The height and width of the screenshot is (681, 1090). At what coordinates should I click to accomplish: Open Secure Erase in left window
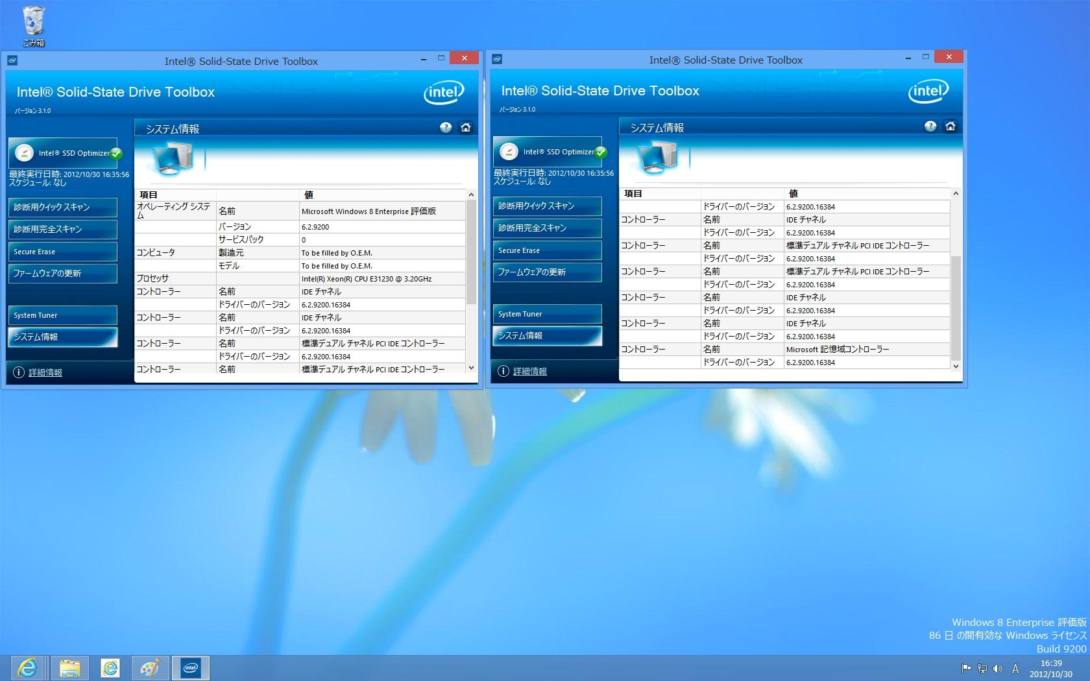(x=63, y=252)
